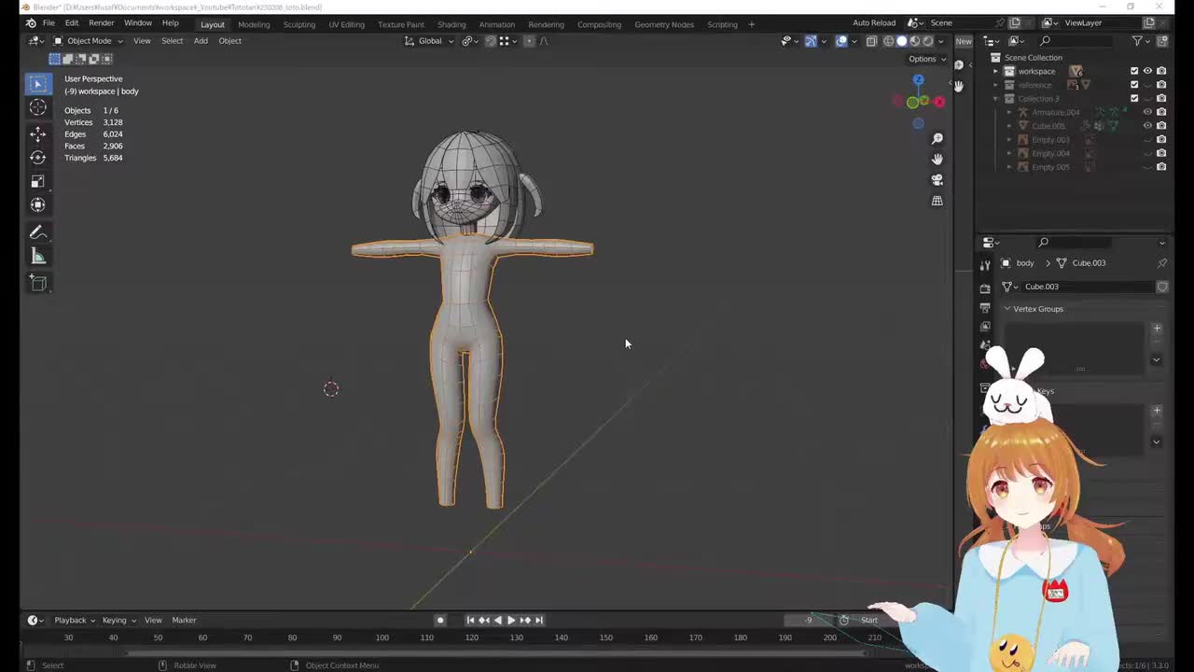This screenshot has height=672, width=1194.
Task: Choose the Rotate tool
Action: [37, 158]
